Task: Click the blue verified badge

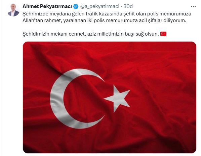Action: tap(76, 6)
